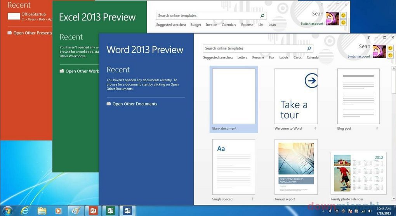The image size is (396, 216).
Task: Choose the Family photo calendar template
Action: pyautogui.click(x=358, y=176)
